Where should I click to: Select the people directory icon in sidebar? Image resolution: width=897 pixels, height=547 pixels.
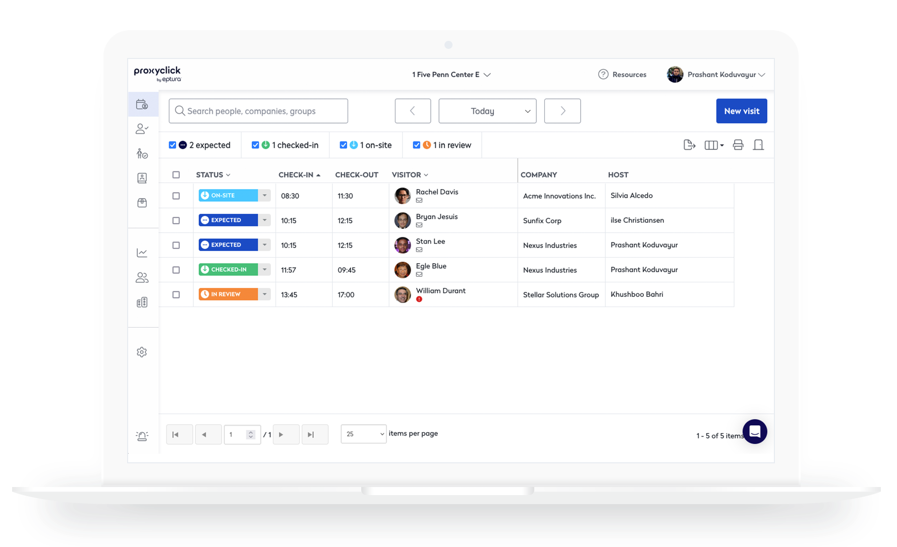point(142,129)
